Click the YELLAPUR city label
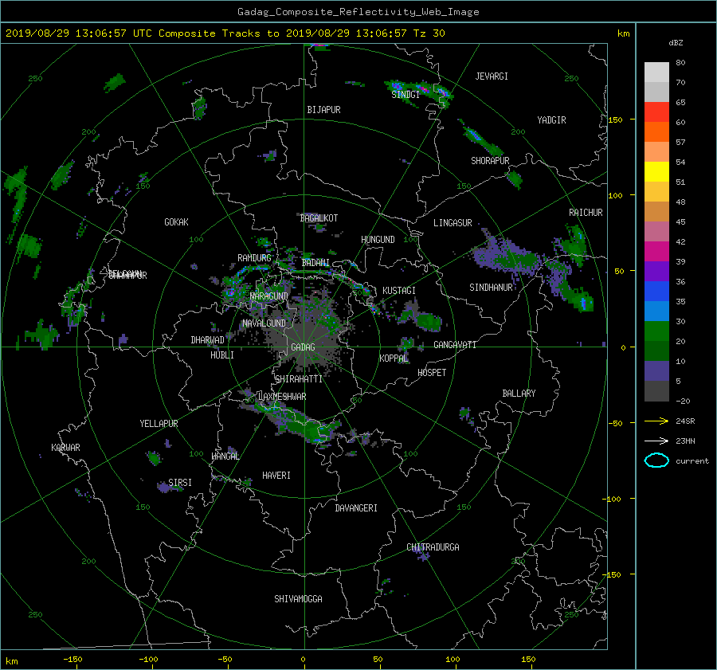717x670 pixels. pyautogui.click(x=159, y=424)
